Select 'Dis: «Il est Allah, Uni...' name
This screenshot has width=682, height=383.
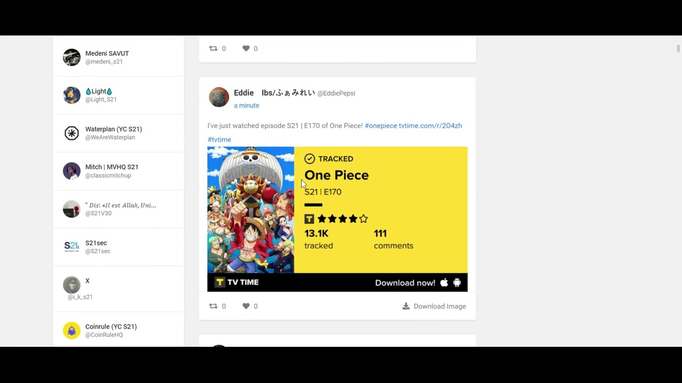pos(120,205)
